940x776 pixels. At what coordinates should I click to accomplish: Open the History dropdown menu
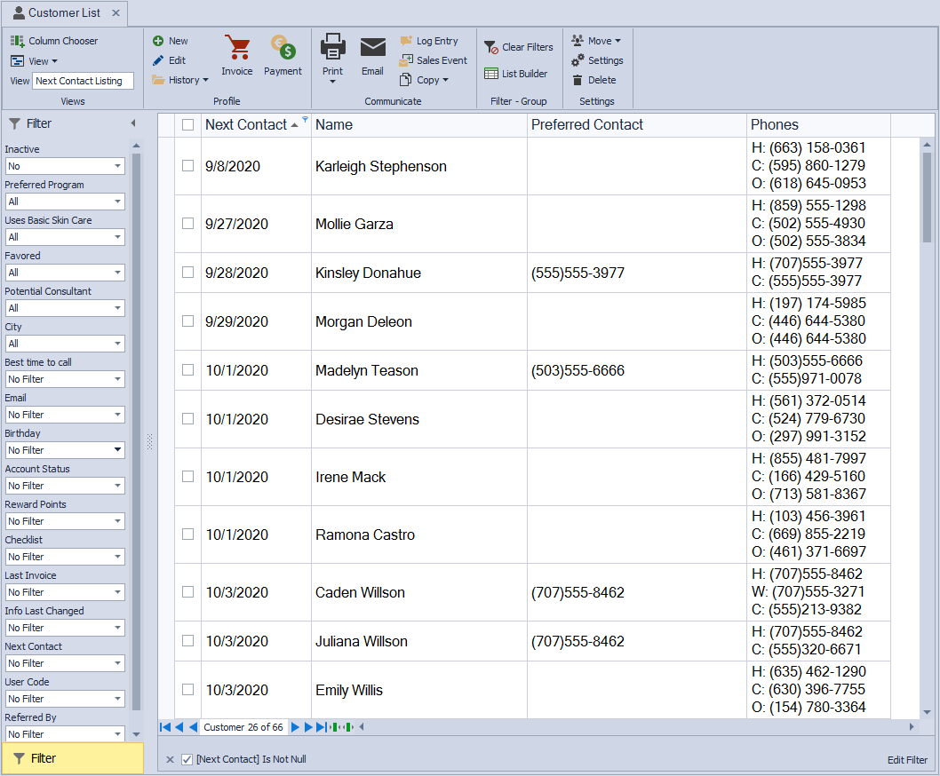click(179, 80)
